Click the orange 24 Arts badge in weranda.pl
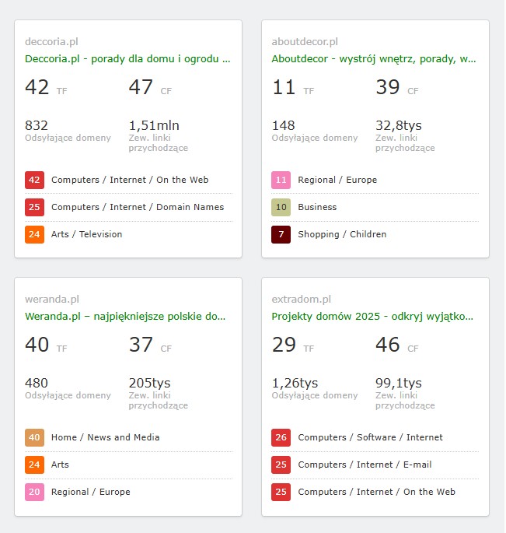 (34, 465)
